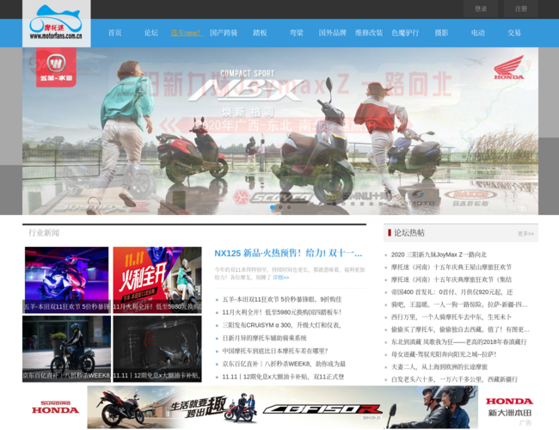Viewport: 559px width, 430px height.
Task: Open hot post 白发老头六十多 一万六千多公里
Action: 454,379
